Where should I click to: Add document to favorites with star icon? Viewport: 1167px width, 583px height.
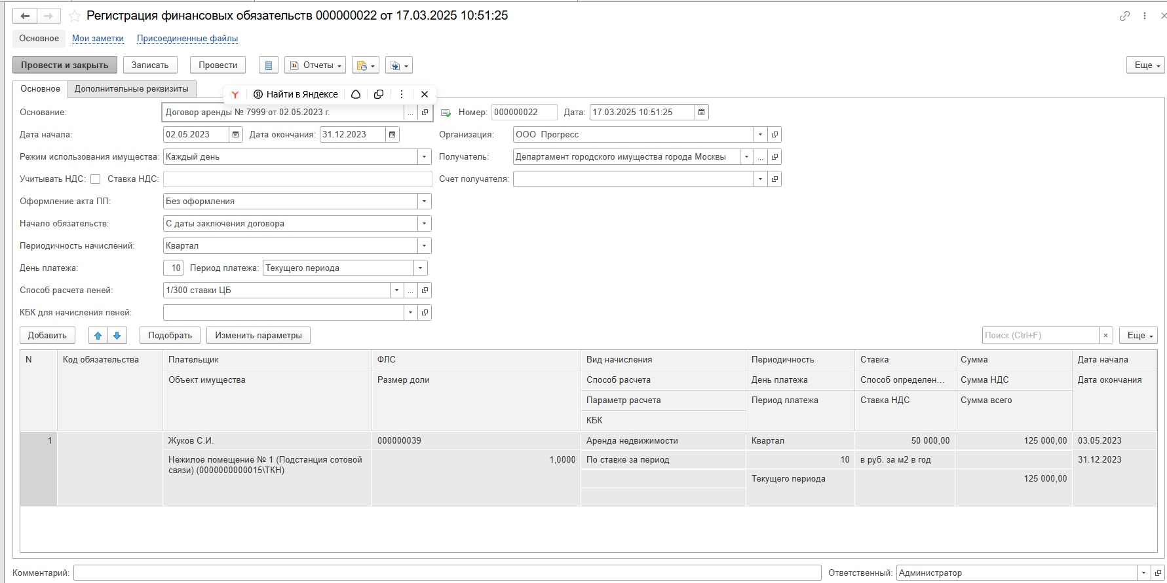[x=75, y=16]
